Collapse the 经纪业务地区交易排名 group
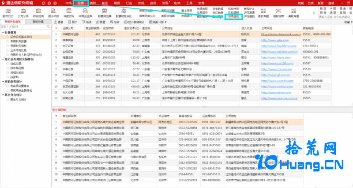This screenshot has height=188, width=353. (x=3, y=59)
